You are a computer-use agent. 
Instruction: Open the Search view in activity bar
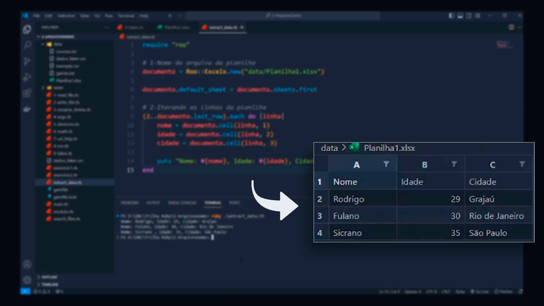click(x=27, y=45)
